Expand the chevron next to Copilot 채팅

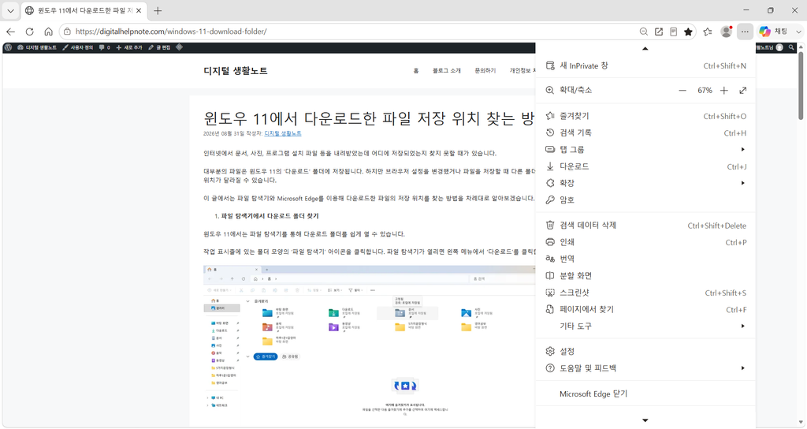798,32
